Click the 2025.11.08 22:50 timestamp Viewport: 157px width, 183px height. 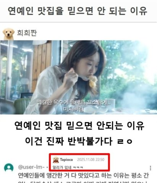coord(91,160)
